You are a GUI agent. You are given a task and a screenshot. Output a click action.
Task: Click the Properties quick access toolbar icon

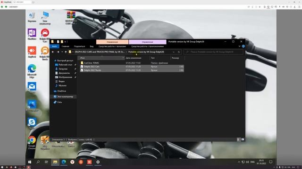coord(58,42)
